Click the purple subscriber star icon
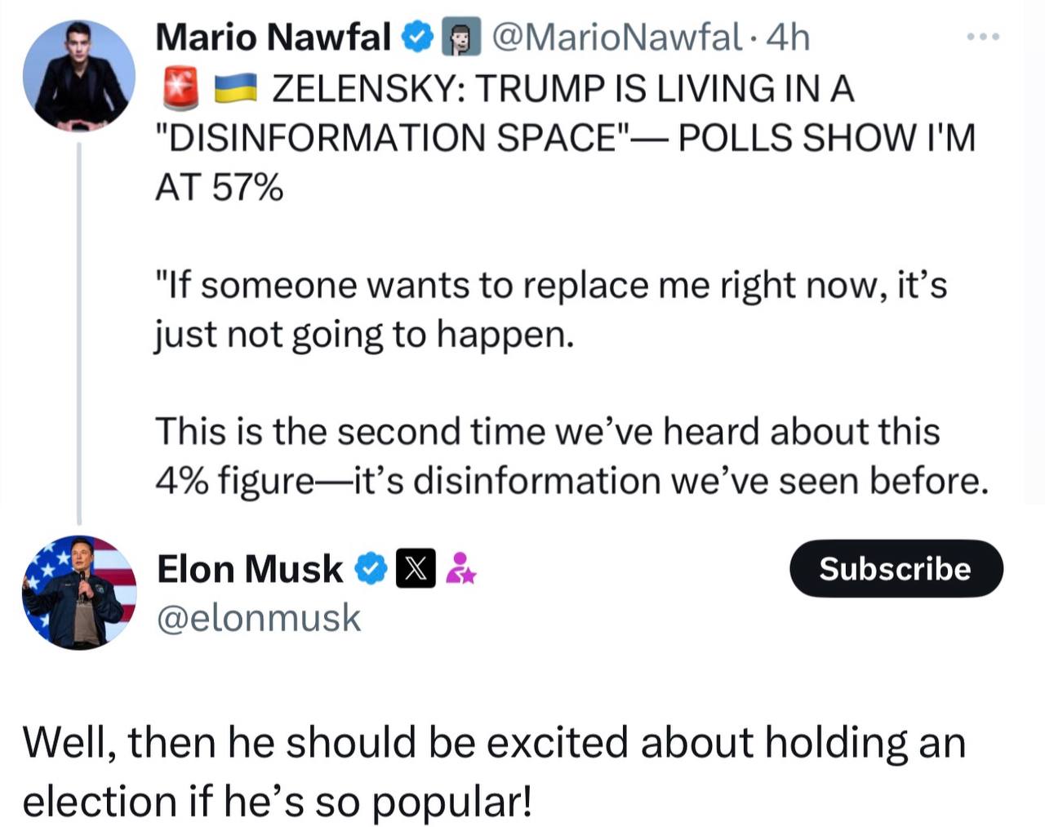The height and width of the screenshot is (827, 1045). [460, 569]
